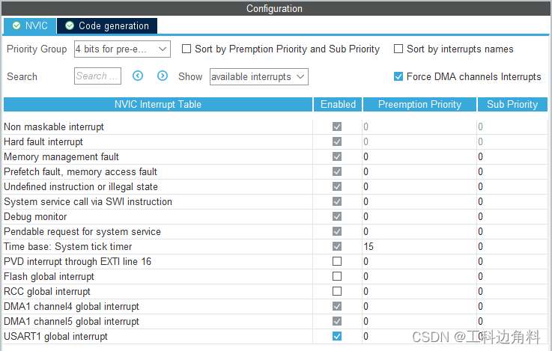Toggle DMA1 channel4 global interrupt checkbox
Screen dimensions: 552x351
coord(337,306)
